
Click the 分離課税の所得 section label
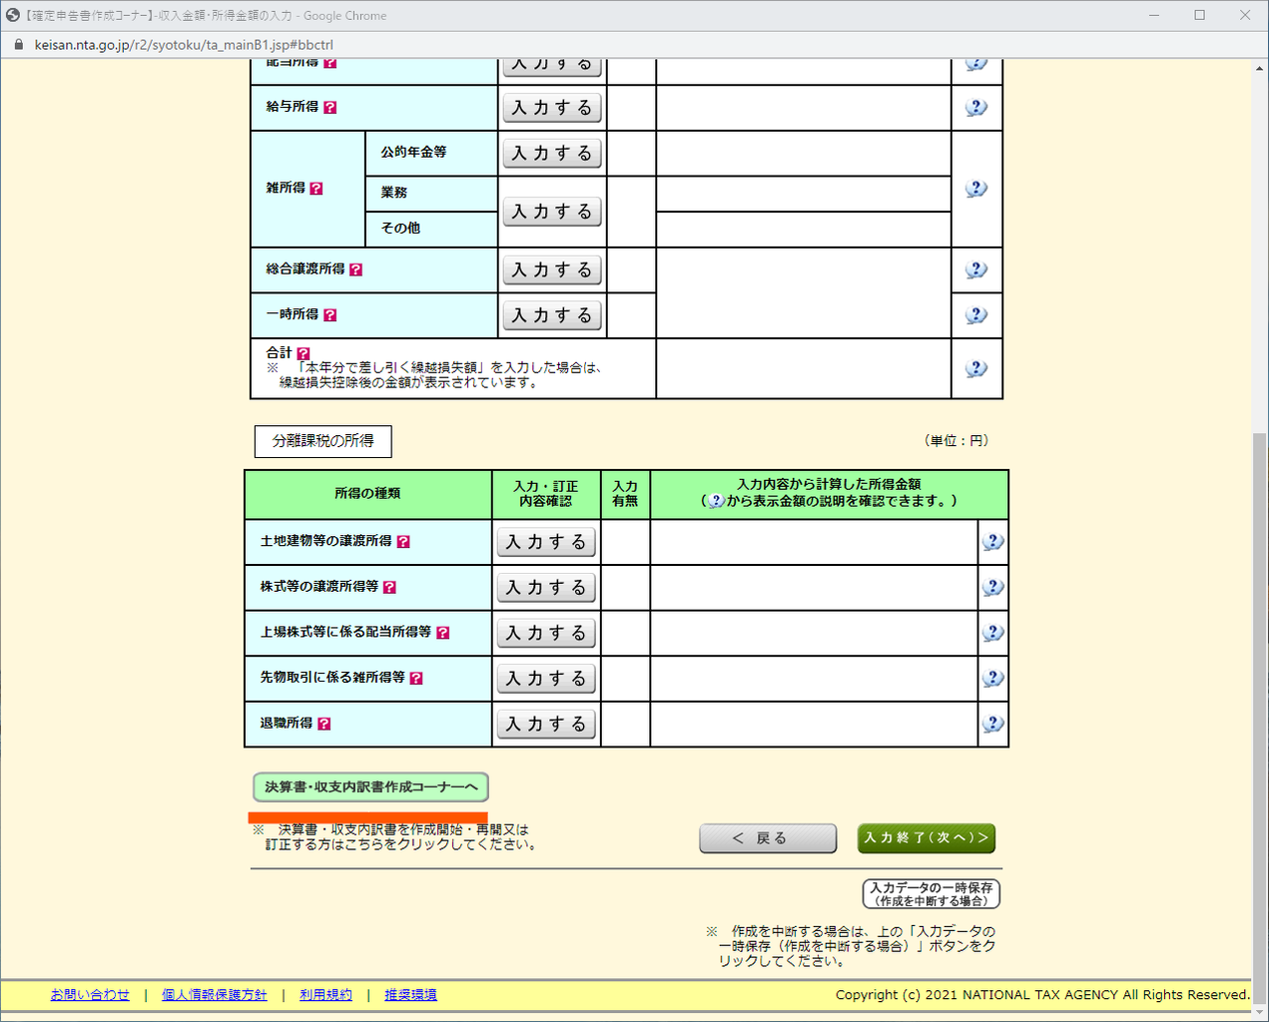point(323,441)
